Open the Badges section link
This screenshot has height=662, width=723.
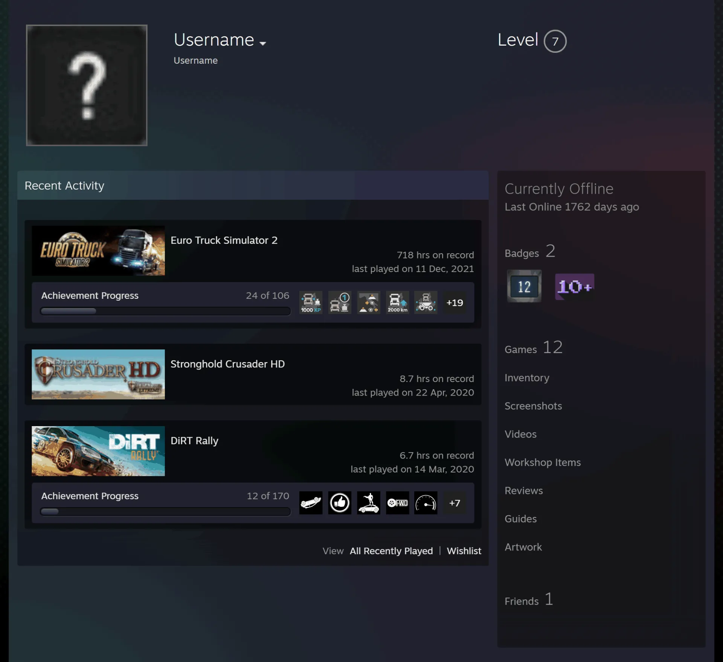click(530, 251)
